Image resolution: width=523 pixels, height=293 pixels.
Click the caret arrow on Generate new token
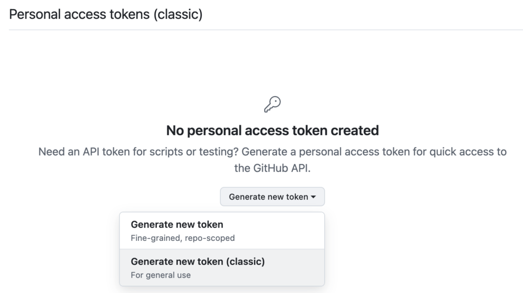pos(313,197)
